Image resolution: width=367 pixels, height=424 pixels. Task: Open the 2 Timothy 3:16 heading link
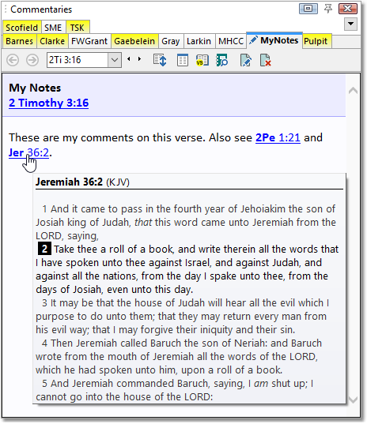49,103
